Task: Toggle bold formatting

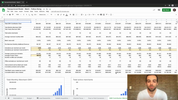Action: tap(58, 15)
